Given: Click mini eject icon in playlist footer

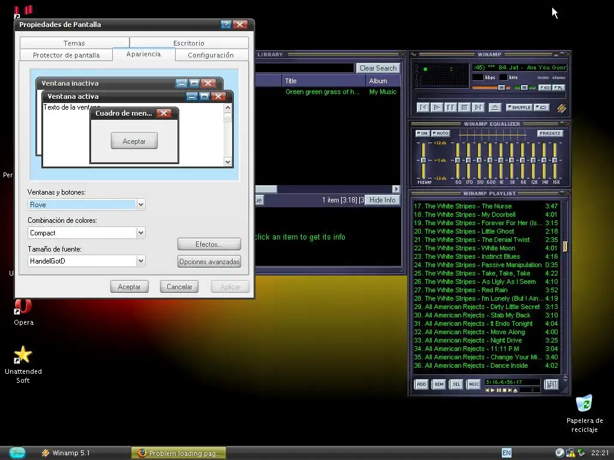Looking at the screenshot, I should click(515, 391).
